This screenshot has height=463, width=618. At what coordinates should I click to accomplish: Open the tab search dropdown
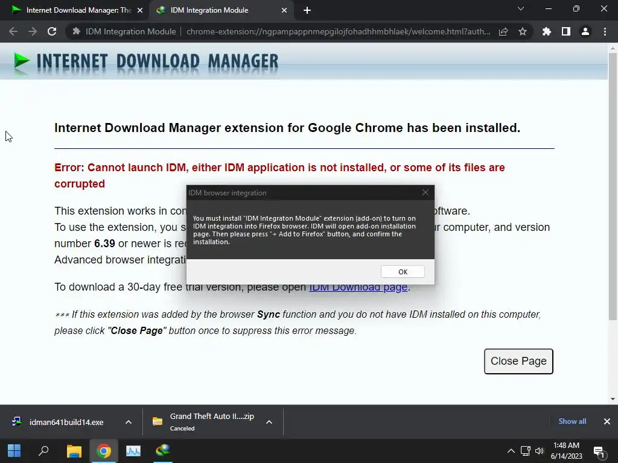pos(521,8)
